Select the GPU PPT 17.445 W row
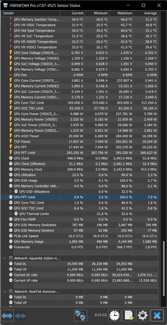167x325 pixels. click(x=80, y=147)
